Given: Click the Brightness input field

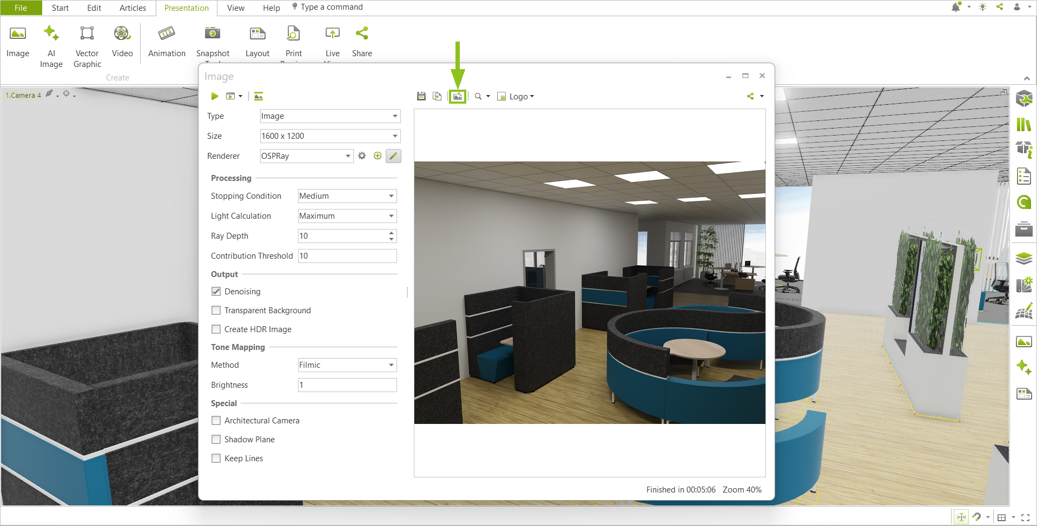Looking at the screenshot, I should click(x=347, y=385).
